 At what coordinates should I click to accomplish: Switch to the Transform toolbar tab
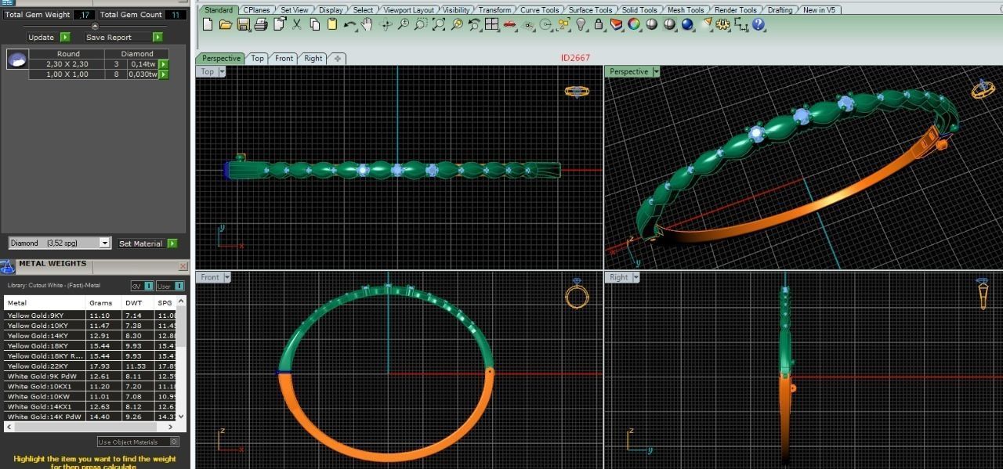(494, 10)
